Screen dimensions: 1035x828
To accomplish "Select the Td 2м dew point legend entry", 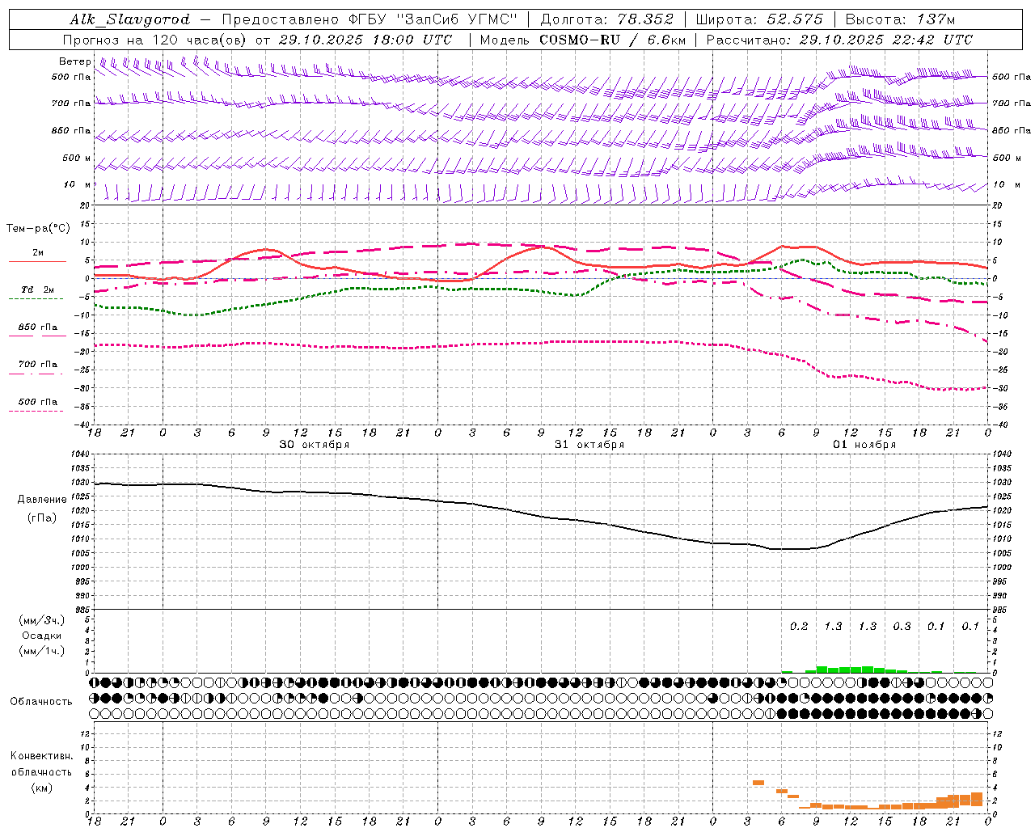I will tap(37, 289).
